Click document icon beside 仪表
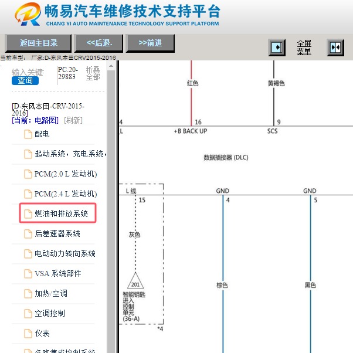Screen dimensions: 353x353 (28, 334)
